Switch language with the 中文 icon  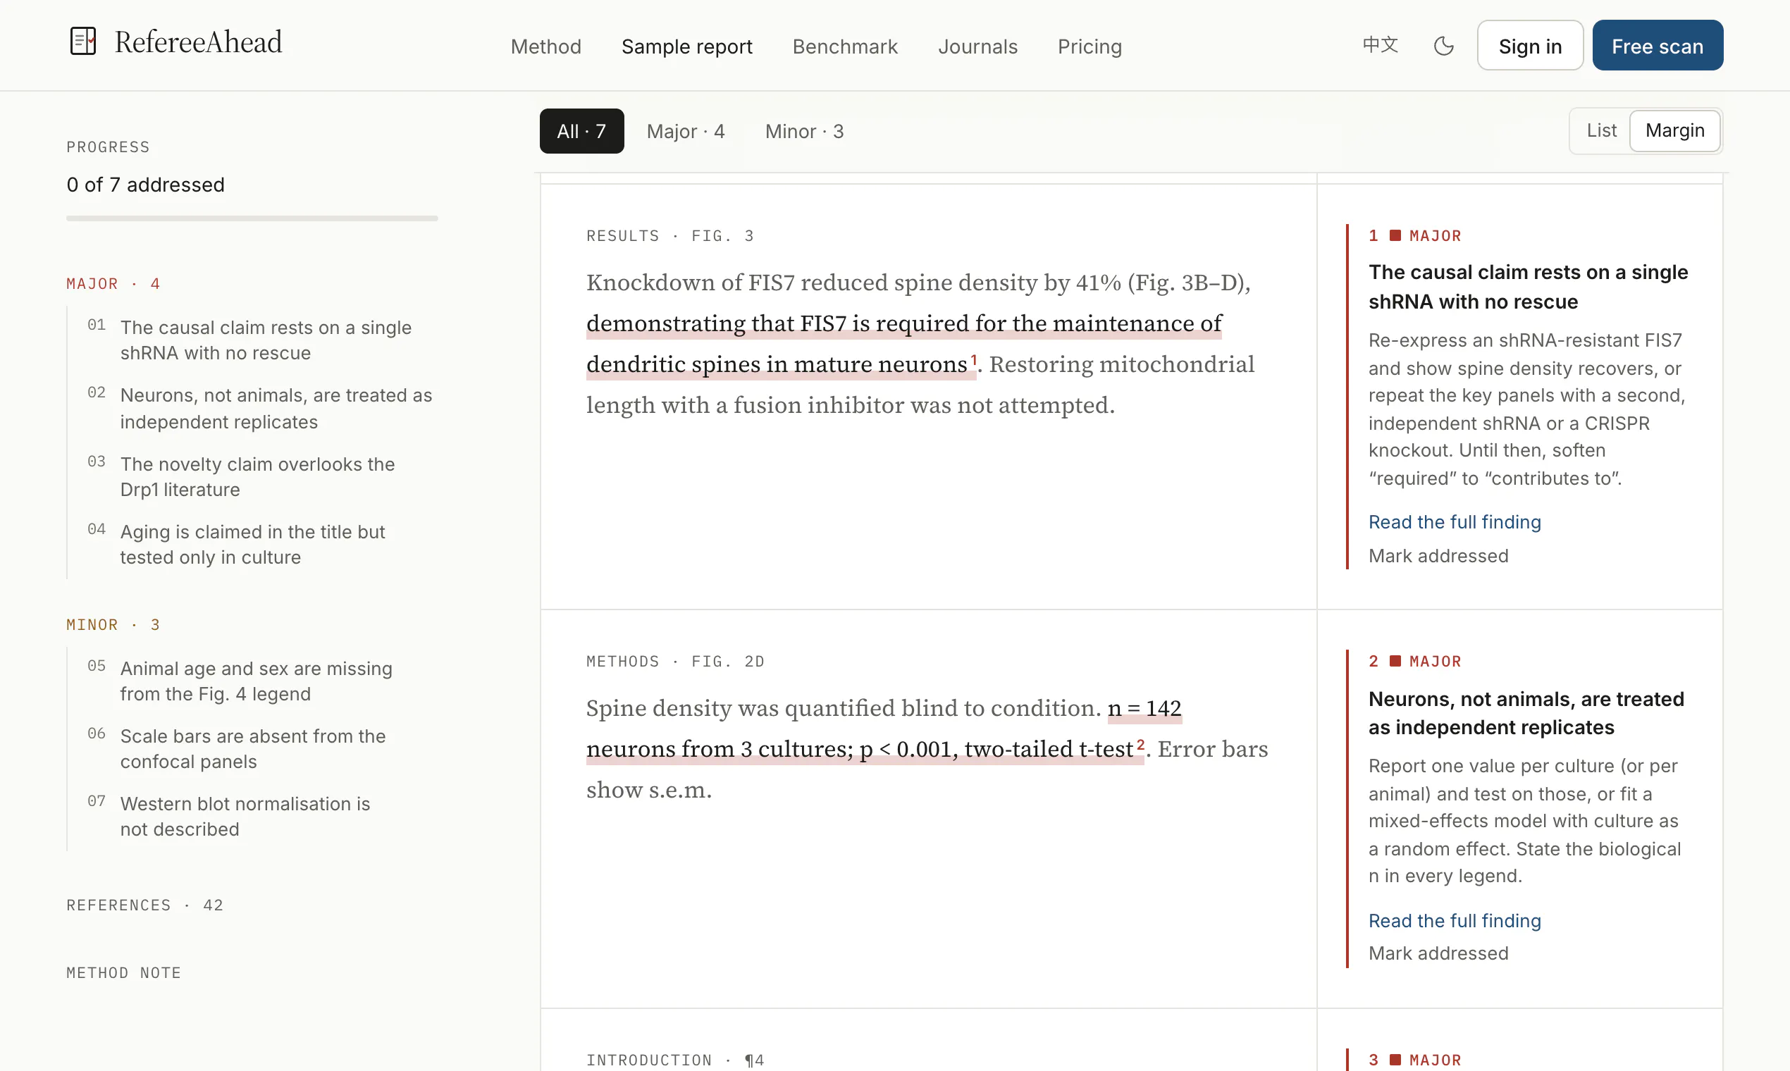[1380, 45]
